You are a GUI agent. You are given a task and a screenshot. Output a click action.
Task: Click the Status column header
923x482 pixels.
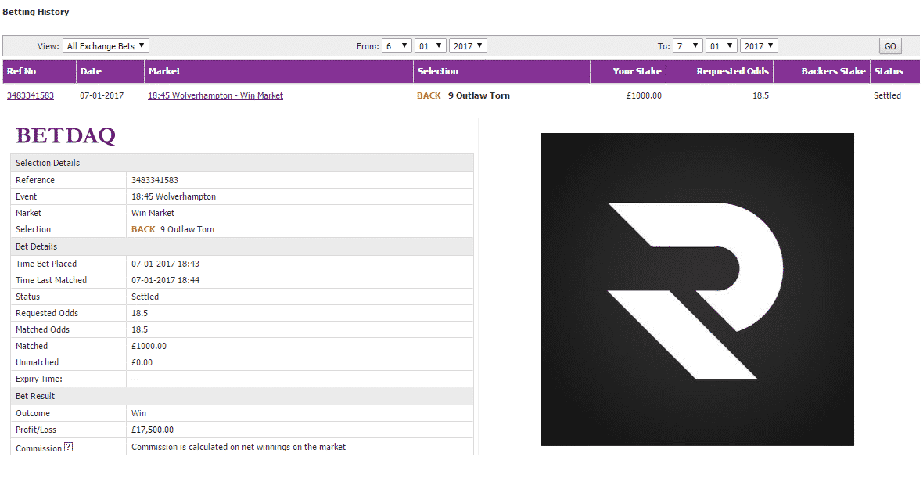pyautogui.click(x=895, y=71)
